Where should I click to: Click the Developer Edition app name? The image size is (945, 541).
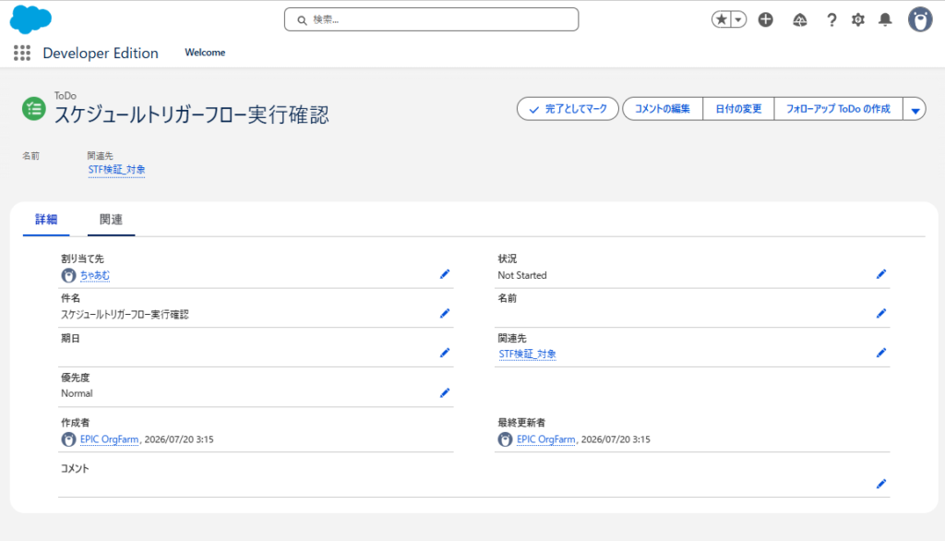coord(101,53)
